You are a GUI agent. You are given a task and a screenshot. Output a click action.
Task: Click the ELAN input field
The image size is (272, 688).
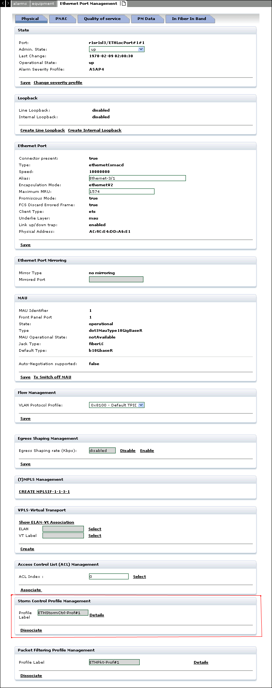pyautogui.click(x=63, y=529)
